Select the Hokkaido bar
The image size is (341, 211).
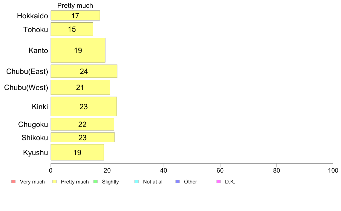click(75, 15)
